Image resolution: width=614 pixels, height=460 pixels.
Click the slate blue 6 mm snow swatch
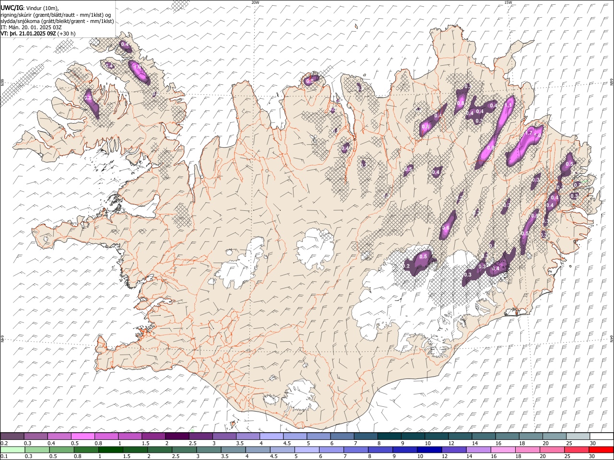(342, 436)
